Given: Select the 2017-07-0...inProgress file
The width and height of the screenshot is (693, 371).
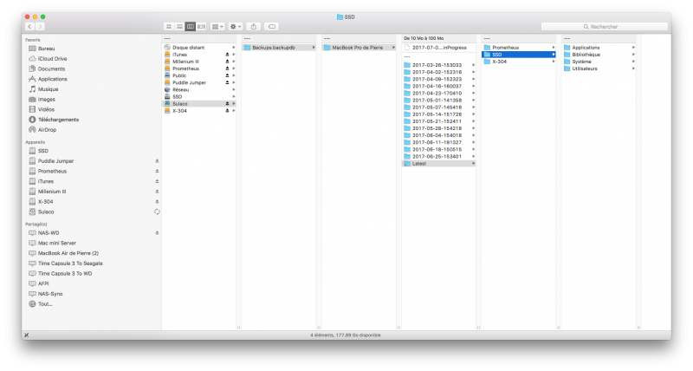Looking at the screenshot, I should tap(439, 48).
